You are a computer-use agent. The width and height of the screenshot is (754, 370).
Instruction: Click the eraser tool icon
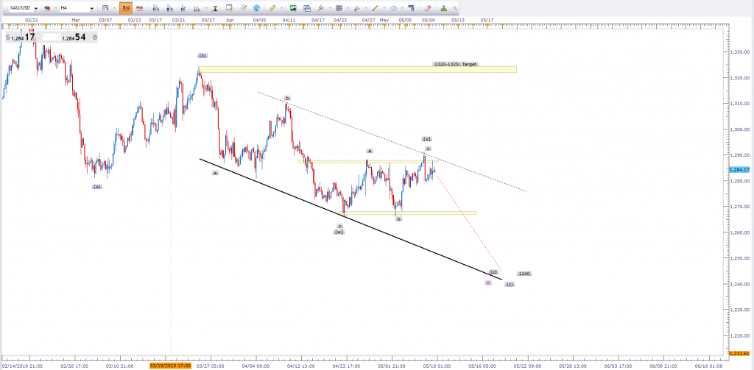pyautogui.click(x=428, y=7)
